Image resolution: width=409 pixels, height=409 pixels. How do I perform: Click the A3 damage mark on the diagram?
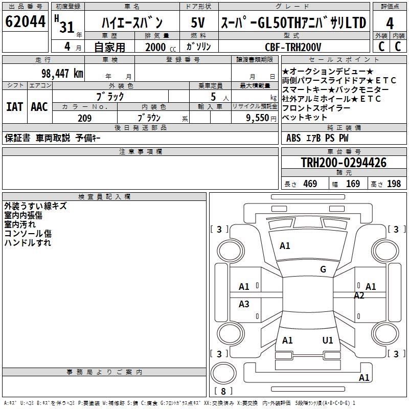pos(244,304)
